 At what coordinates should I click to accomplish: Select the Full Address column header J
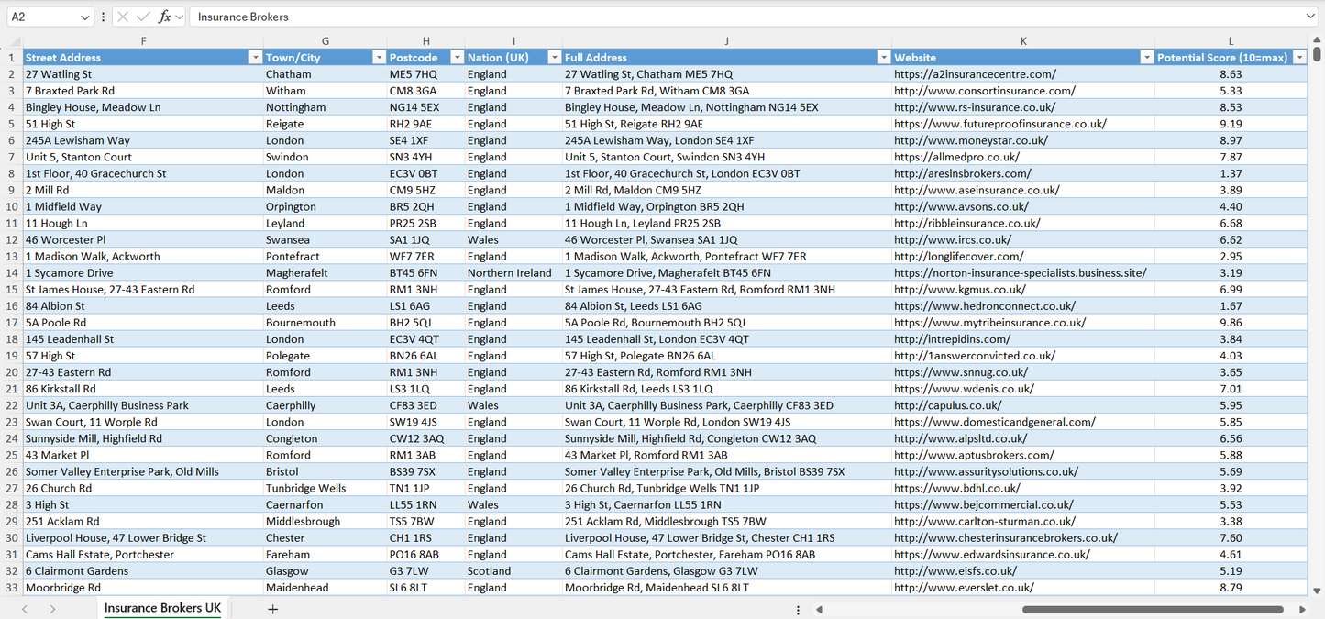(726, 40)
